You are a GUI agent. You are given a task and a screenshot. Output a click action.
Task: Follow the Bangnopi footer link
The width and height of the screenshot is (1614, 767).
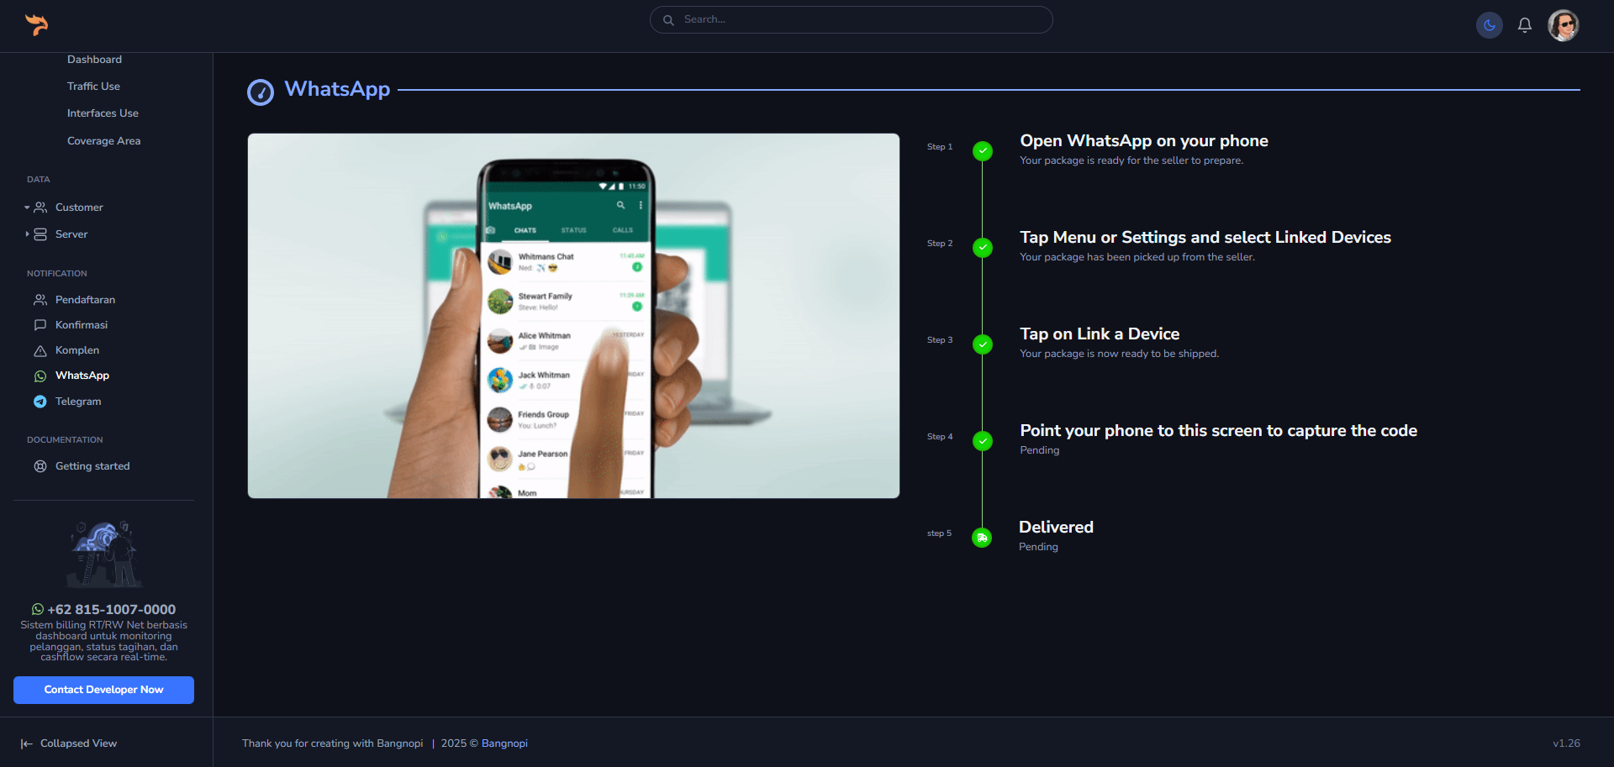[504, 743]
